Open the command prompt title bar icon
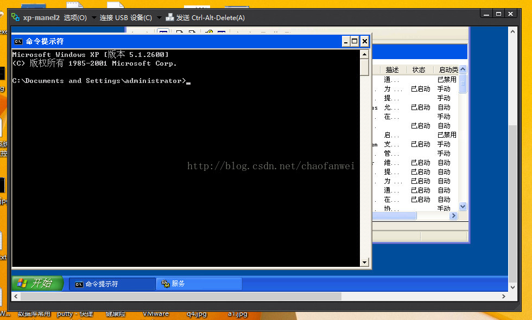This screenshot has height=320, width=532. point(18,41)
